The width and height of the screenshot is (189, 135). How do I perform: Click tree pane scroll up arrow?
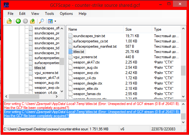pos(62,28)
